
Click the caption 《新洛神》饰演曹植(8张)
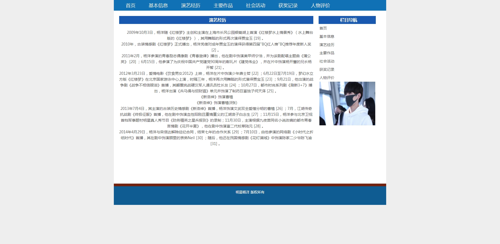pos(216,103)
